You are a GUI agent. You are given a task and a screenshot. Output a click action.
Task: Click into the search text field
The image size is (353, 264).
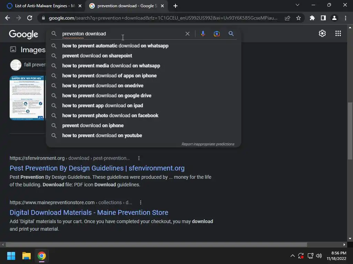pyautogui.click(x=122, y=34)
